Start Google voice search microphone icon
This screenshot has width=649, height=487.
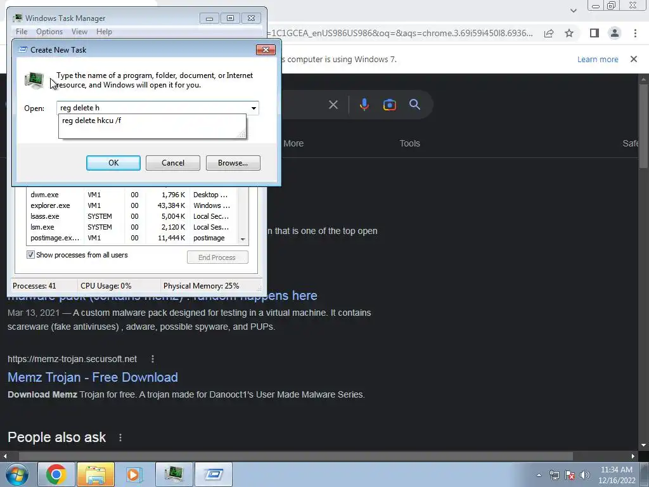tap(364, 105)
